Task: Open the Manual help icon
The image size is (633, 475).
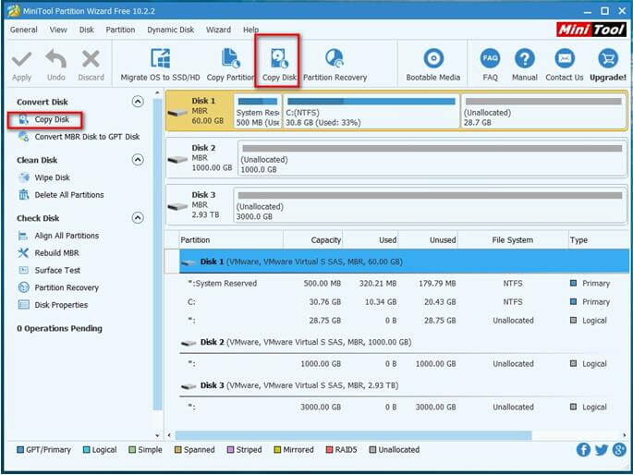Action: [524, 59]
